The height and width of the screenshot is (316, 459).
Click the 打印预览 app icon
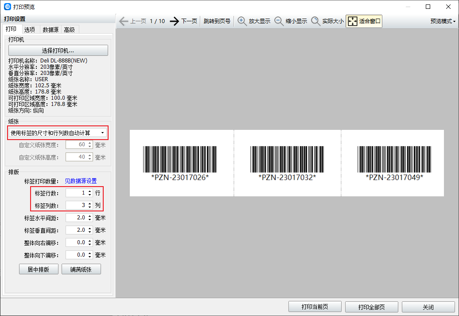(8, 7)
